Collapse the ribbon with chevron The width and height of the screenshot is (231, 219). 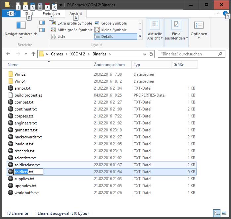218,13
